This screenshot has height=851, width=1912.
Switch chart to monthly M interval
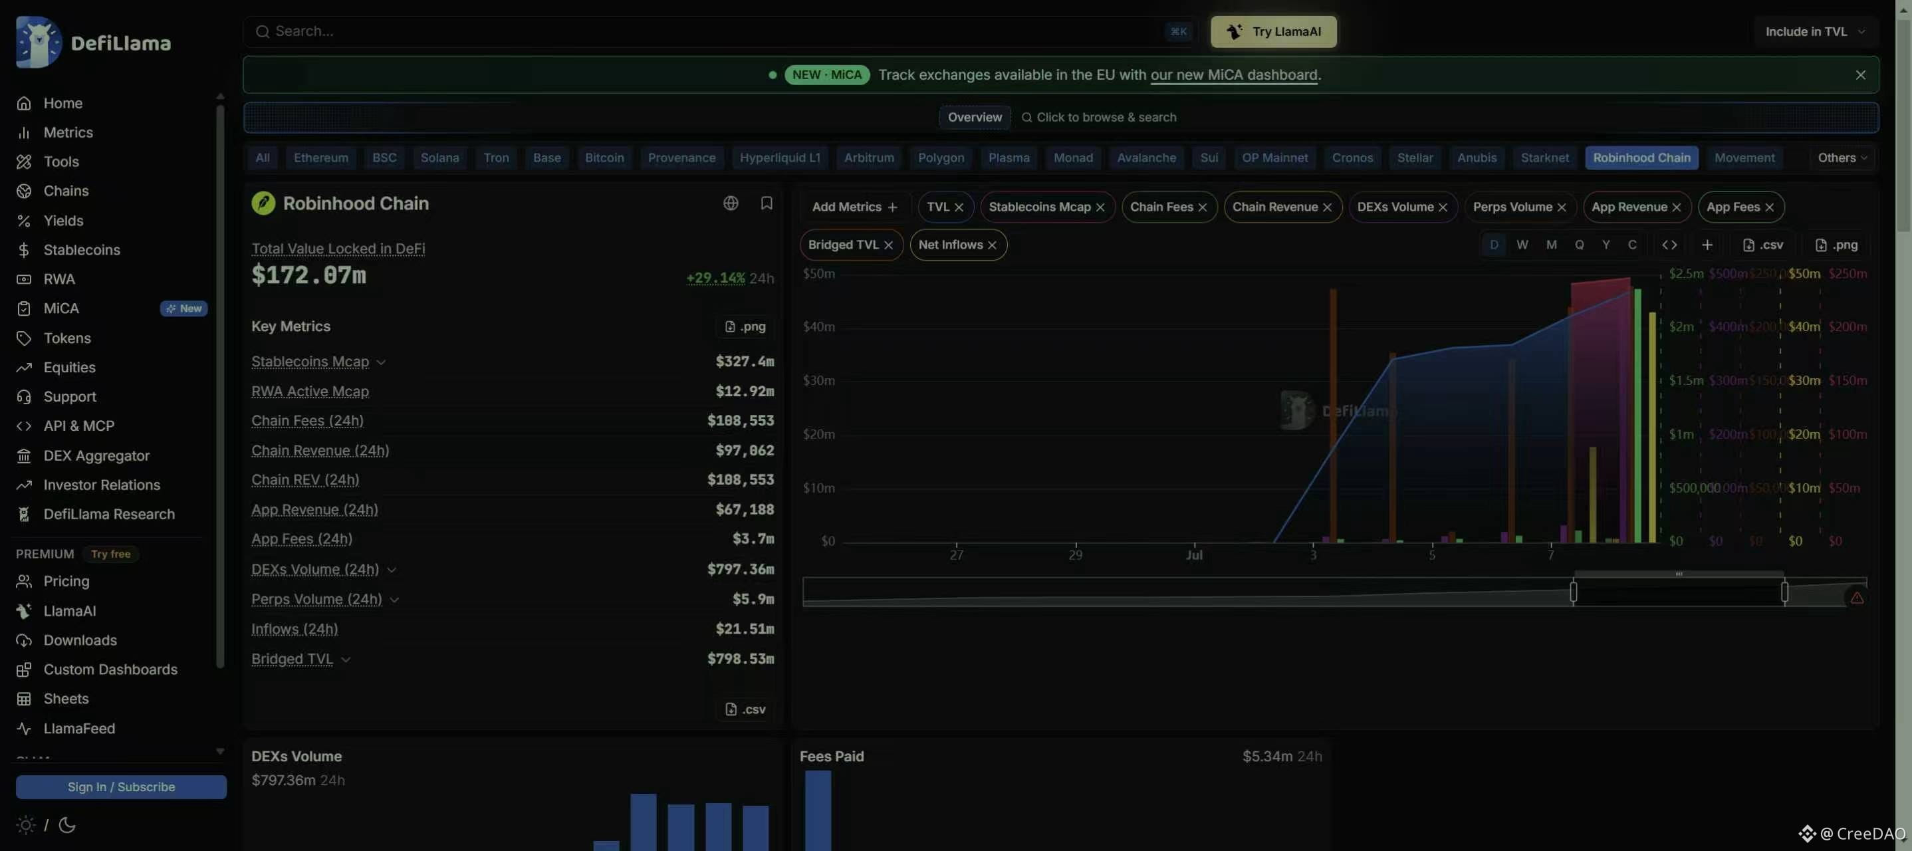click(1550, 245)
